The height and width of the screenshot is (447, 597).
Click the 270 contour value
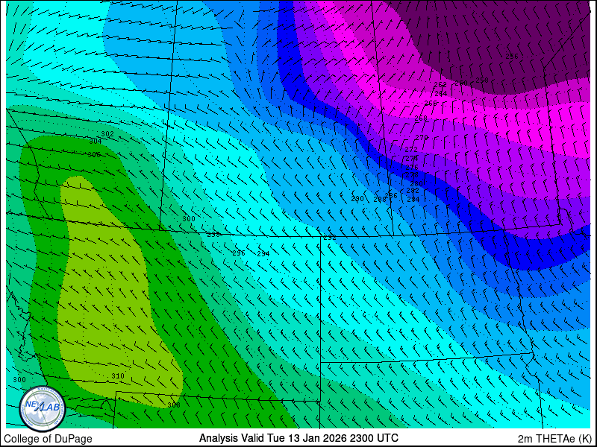[422, 137]
